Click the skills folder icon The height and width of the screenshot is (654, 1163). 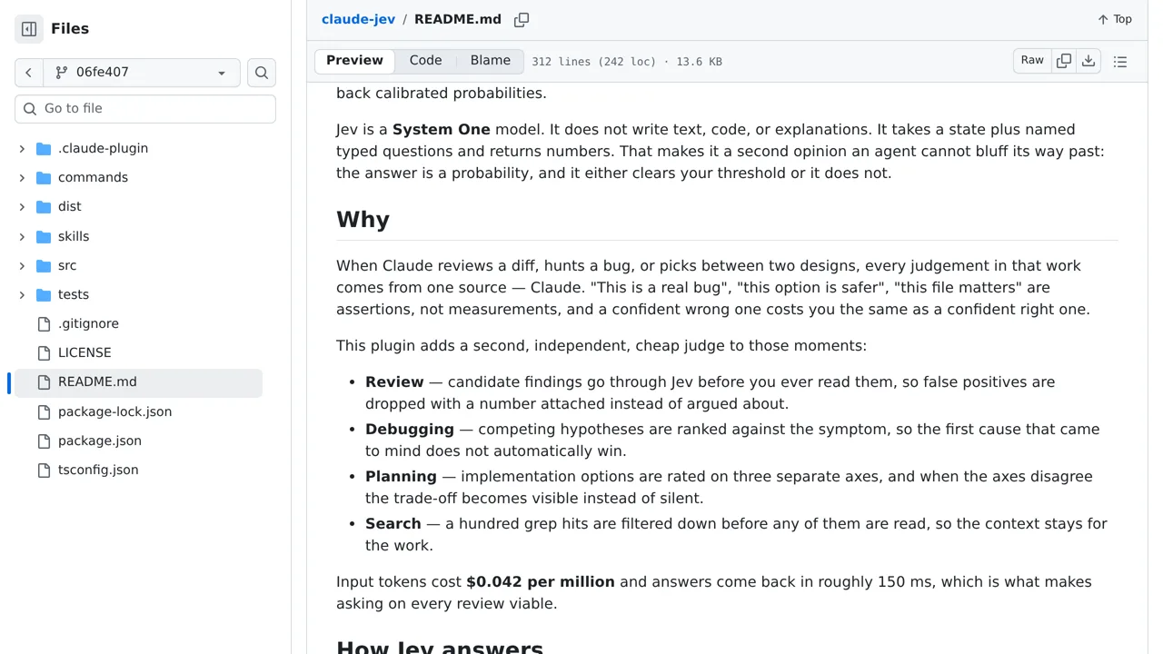tap(44, 236)
